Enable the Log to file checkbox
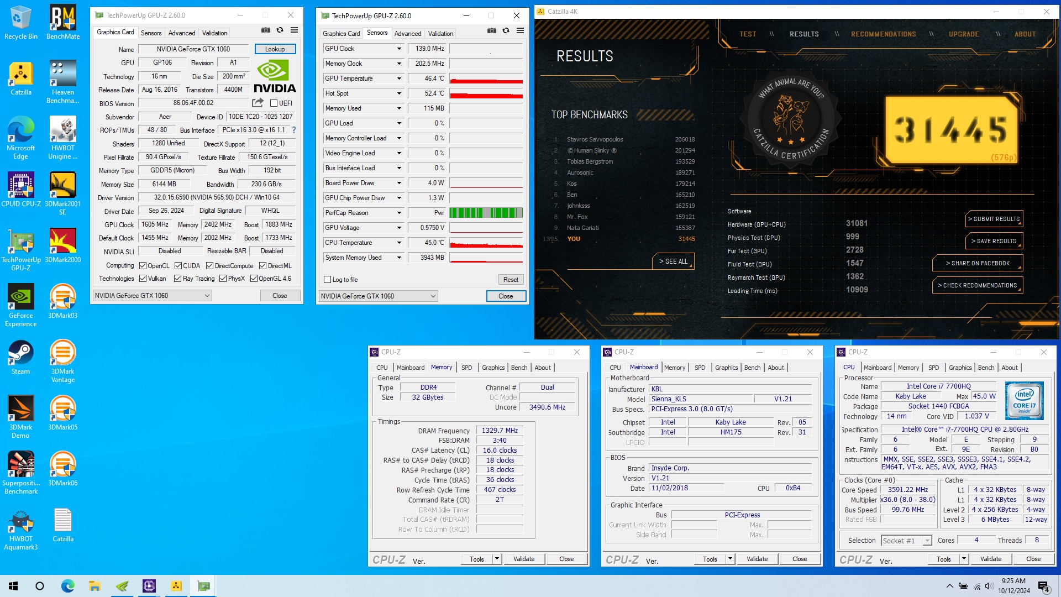 pyautogui.click(x=327, y=280)
